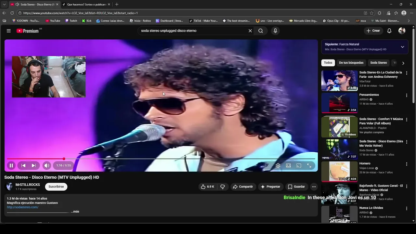Focus the YouTube search input field
This screenshot has width=416, height=234.
coord(193,31)
